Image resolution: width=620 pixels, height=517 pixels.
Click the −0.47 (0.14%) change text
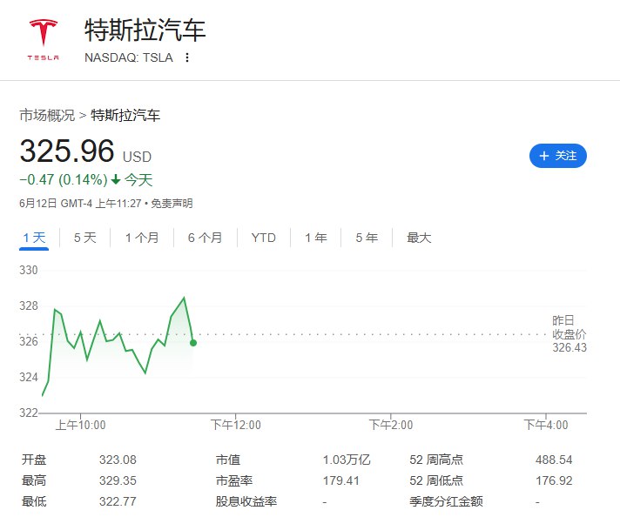[64, 180]
